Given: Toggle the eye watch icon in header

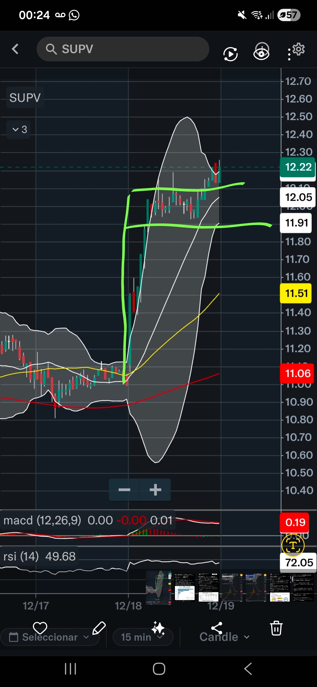Looking at the screenshot, I should tap(261, 52).
